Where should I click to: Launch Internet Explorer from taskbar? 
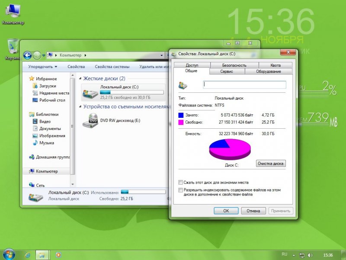[28, 255]
